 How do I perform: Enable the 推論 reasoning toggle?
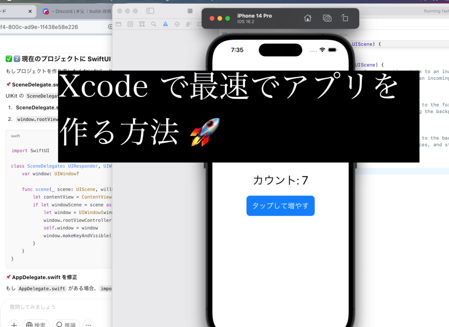pos(66,325)
